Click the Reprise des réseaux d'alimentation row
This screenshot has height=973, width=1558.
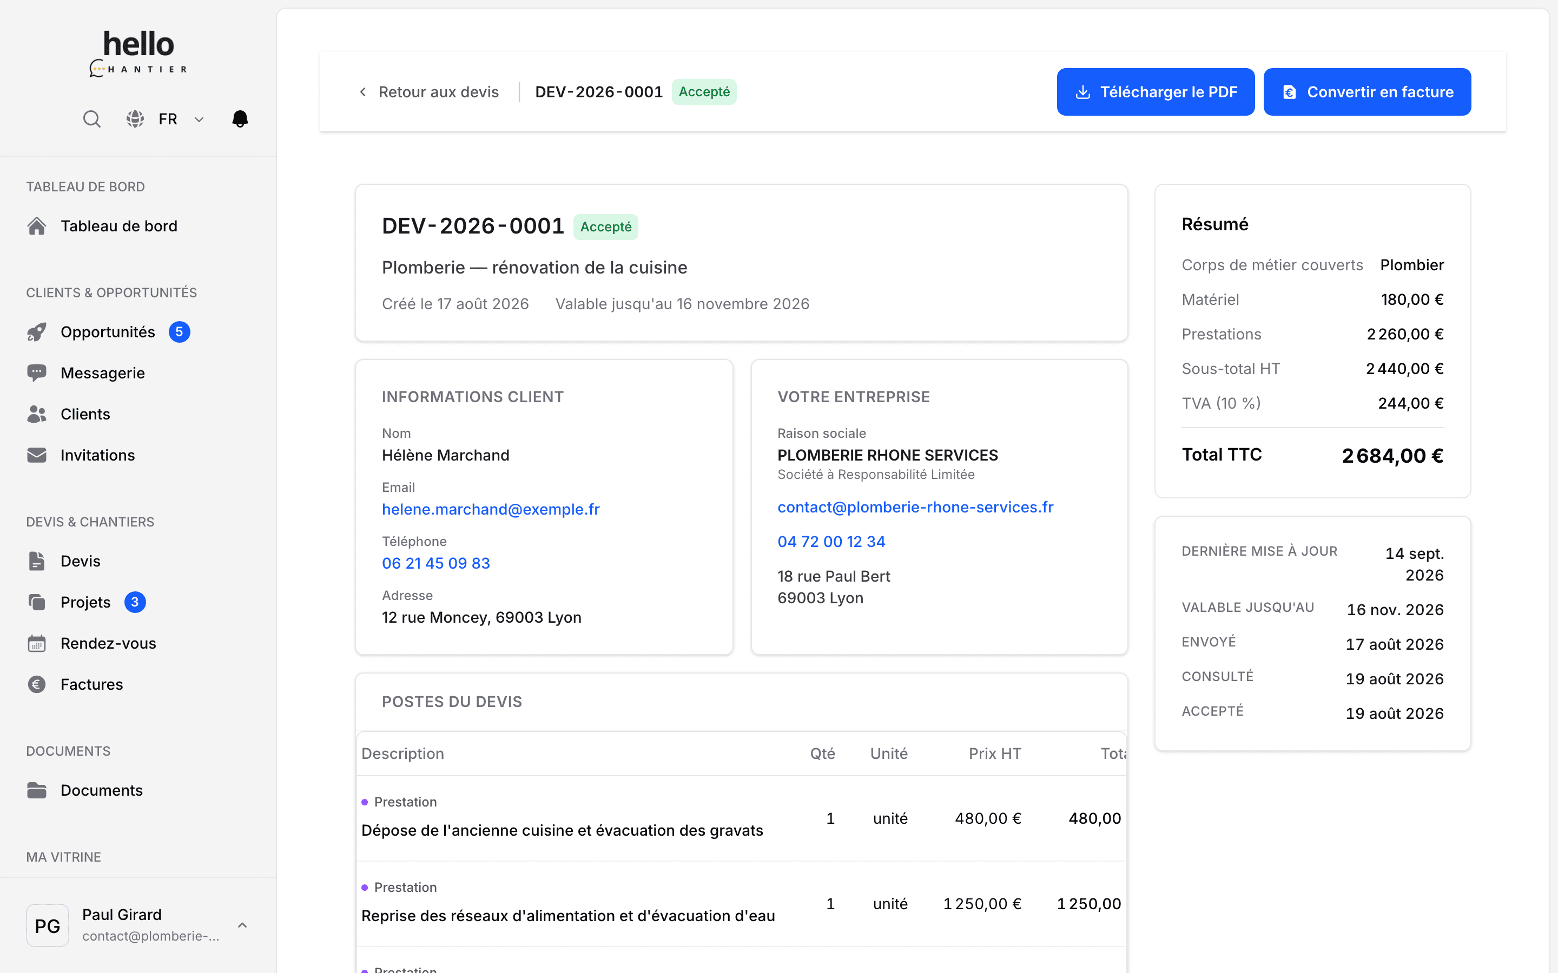(x=741, y=903)
